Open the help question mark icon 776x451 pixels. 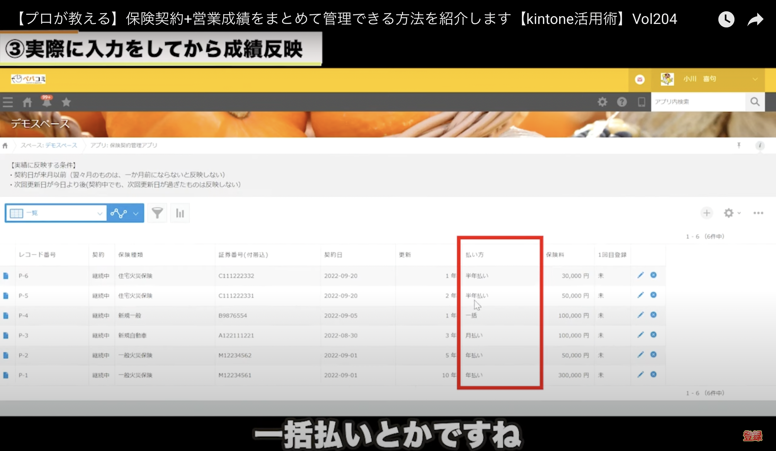pos(622,102)
